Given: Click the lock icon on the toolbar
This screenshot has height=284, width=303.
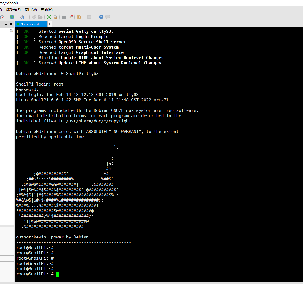Looking at the screenshot, I should [x=55, y=17].
